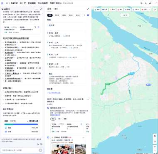The height and width of the screenshot is (154, 158).
Task: Add a new day with blue plus circle
Action: coord(88,15)
